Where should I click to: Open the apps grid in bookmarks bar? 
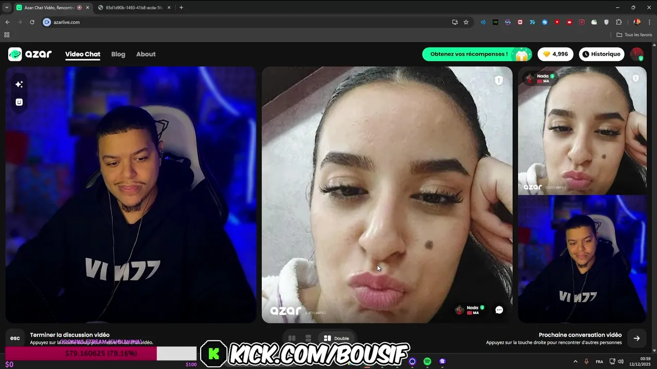tap(7, 35)
